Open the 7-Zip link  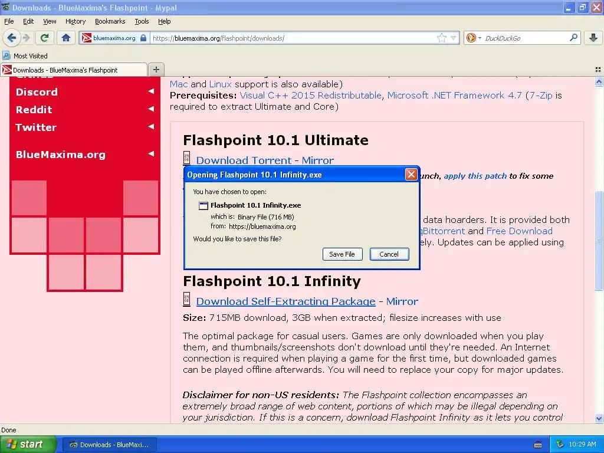(x=541, y=95)
